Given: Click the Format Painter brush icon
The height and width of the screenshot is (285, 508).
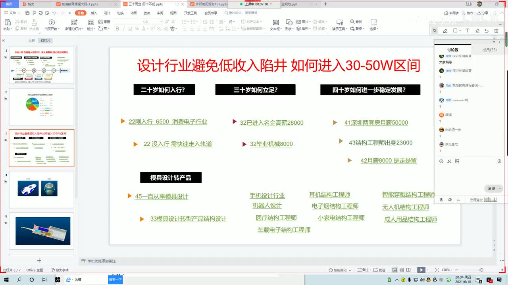Looking at the screenshot, I should click(x=34, y=23).
